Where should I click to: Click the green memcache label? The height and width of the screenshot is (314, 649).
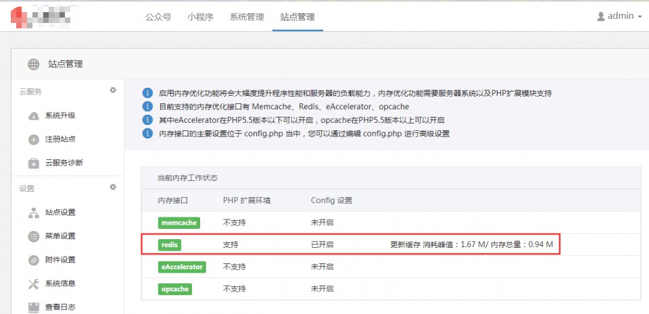[x=179, y=222]
